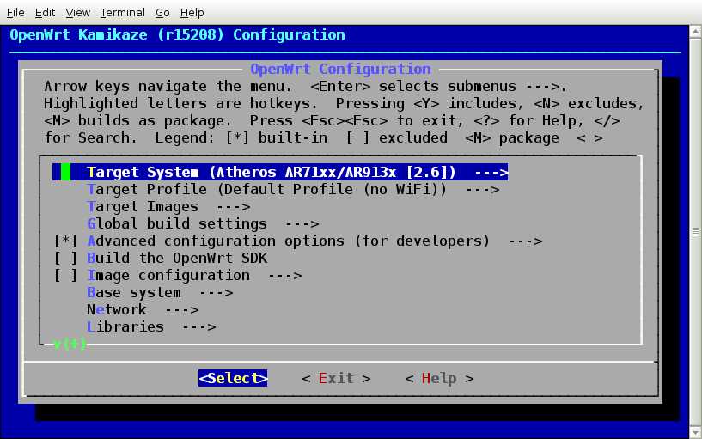Open Global build settings submenu
The height and width of the screenshot is (439, 702).
coord(203,223)
